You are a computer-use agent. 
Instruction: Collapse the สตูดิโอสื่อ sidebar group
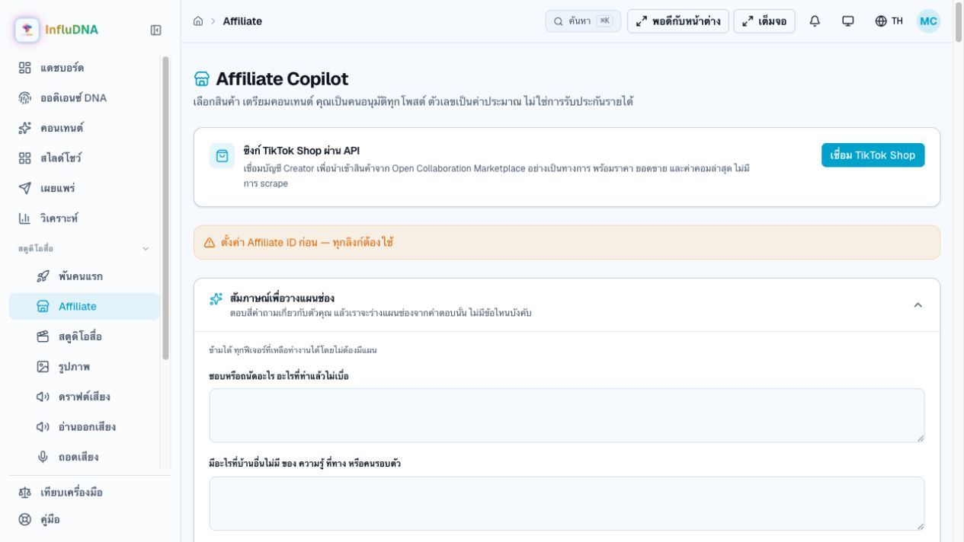[x=146, y=248]
